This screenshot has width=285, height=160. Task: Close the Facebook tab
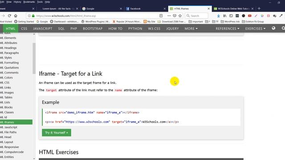pos(164,8)
